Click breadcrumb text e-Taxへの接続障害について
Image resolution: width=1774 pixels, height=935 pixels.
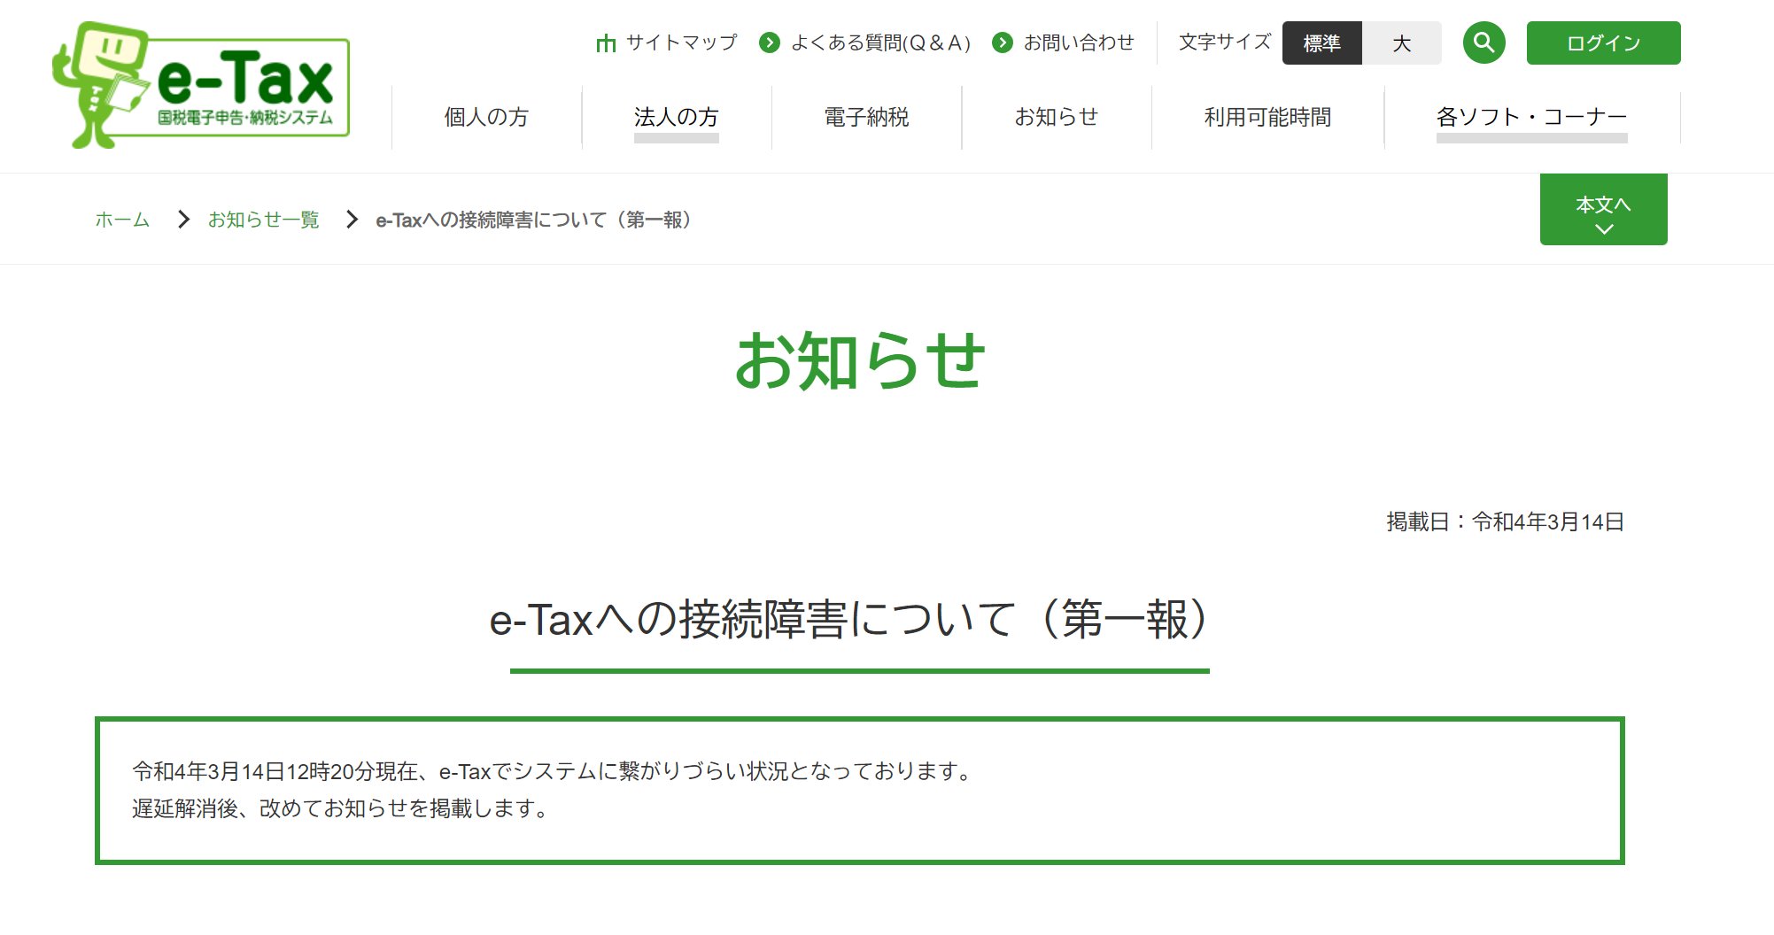point(533,220)
